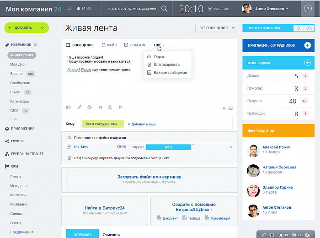Show text formatting with the A icon
Viewport: 320px width, 238px height.
tap(224, 108)
